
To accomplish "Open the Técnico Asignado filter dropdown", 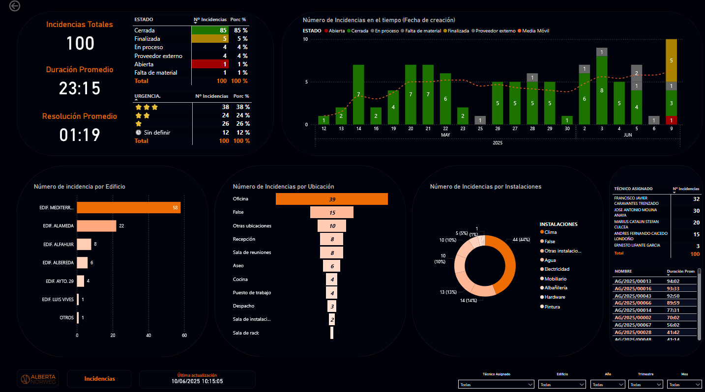I will pos(496,384).
